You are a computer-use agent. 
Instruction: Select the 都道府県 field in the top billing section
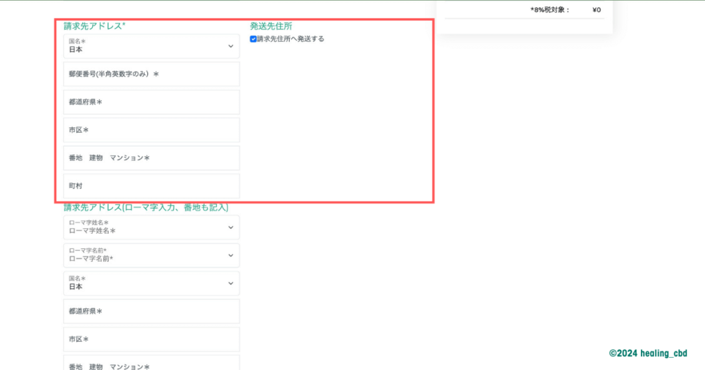point(151,102)
